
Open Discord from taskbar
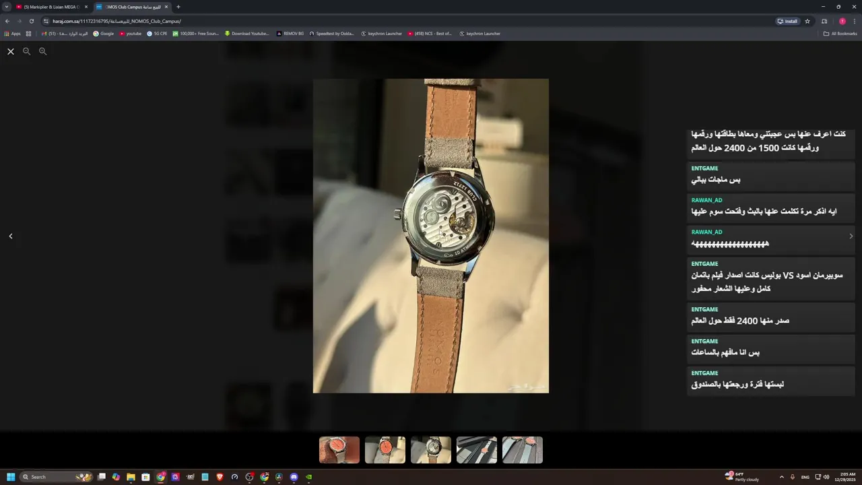pyautogui.click(x=294, y=477)
